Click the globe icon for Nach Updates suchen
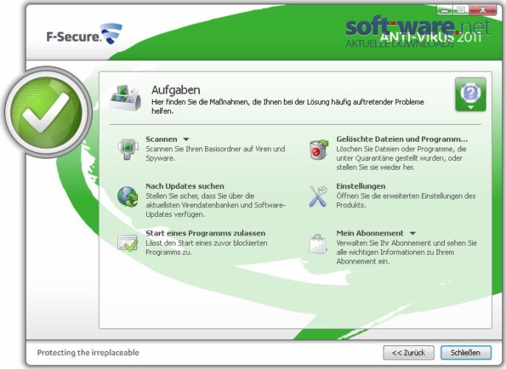Image resolution: width=506 pixels, height=369 pixels. 128,196
